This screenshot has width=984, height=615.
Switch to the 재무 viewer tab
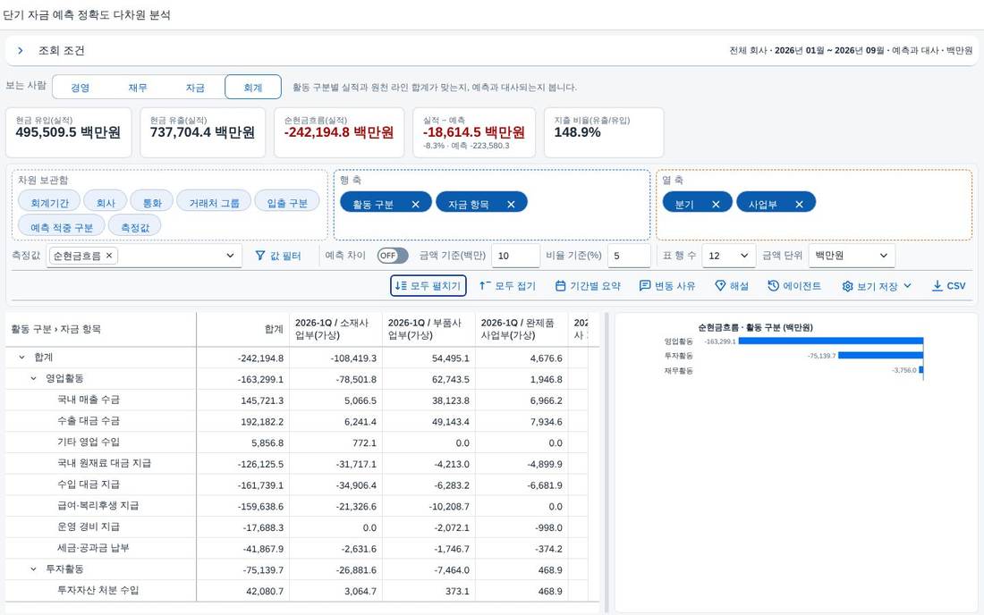[138, 88]
